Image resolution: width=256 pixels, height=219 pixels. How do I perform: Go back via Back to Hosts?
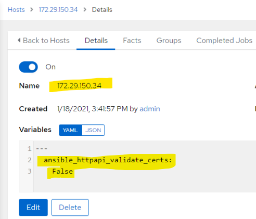44,41
